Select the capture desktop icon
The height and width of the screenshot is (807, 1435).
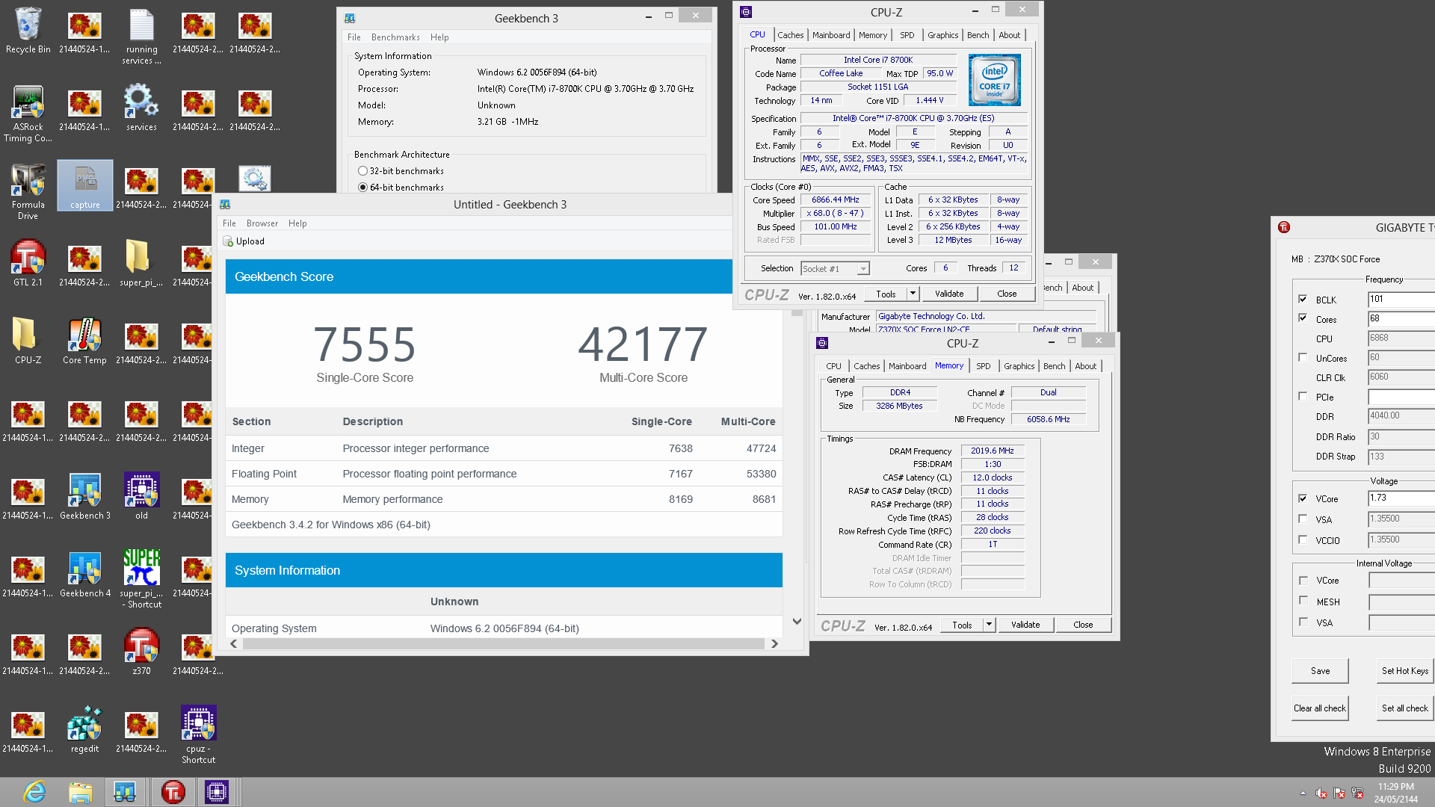84,185
